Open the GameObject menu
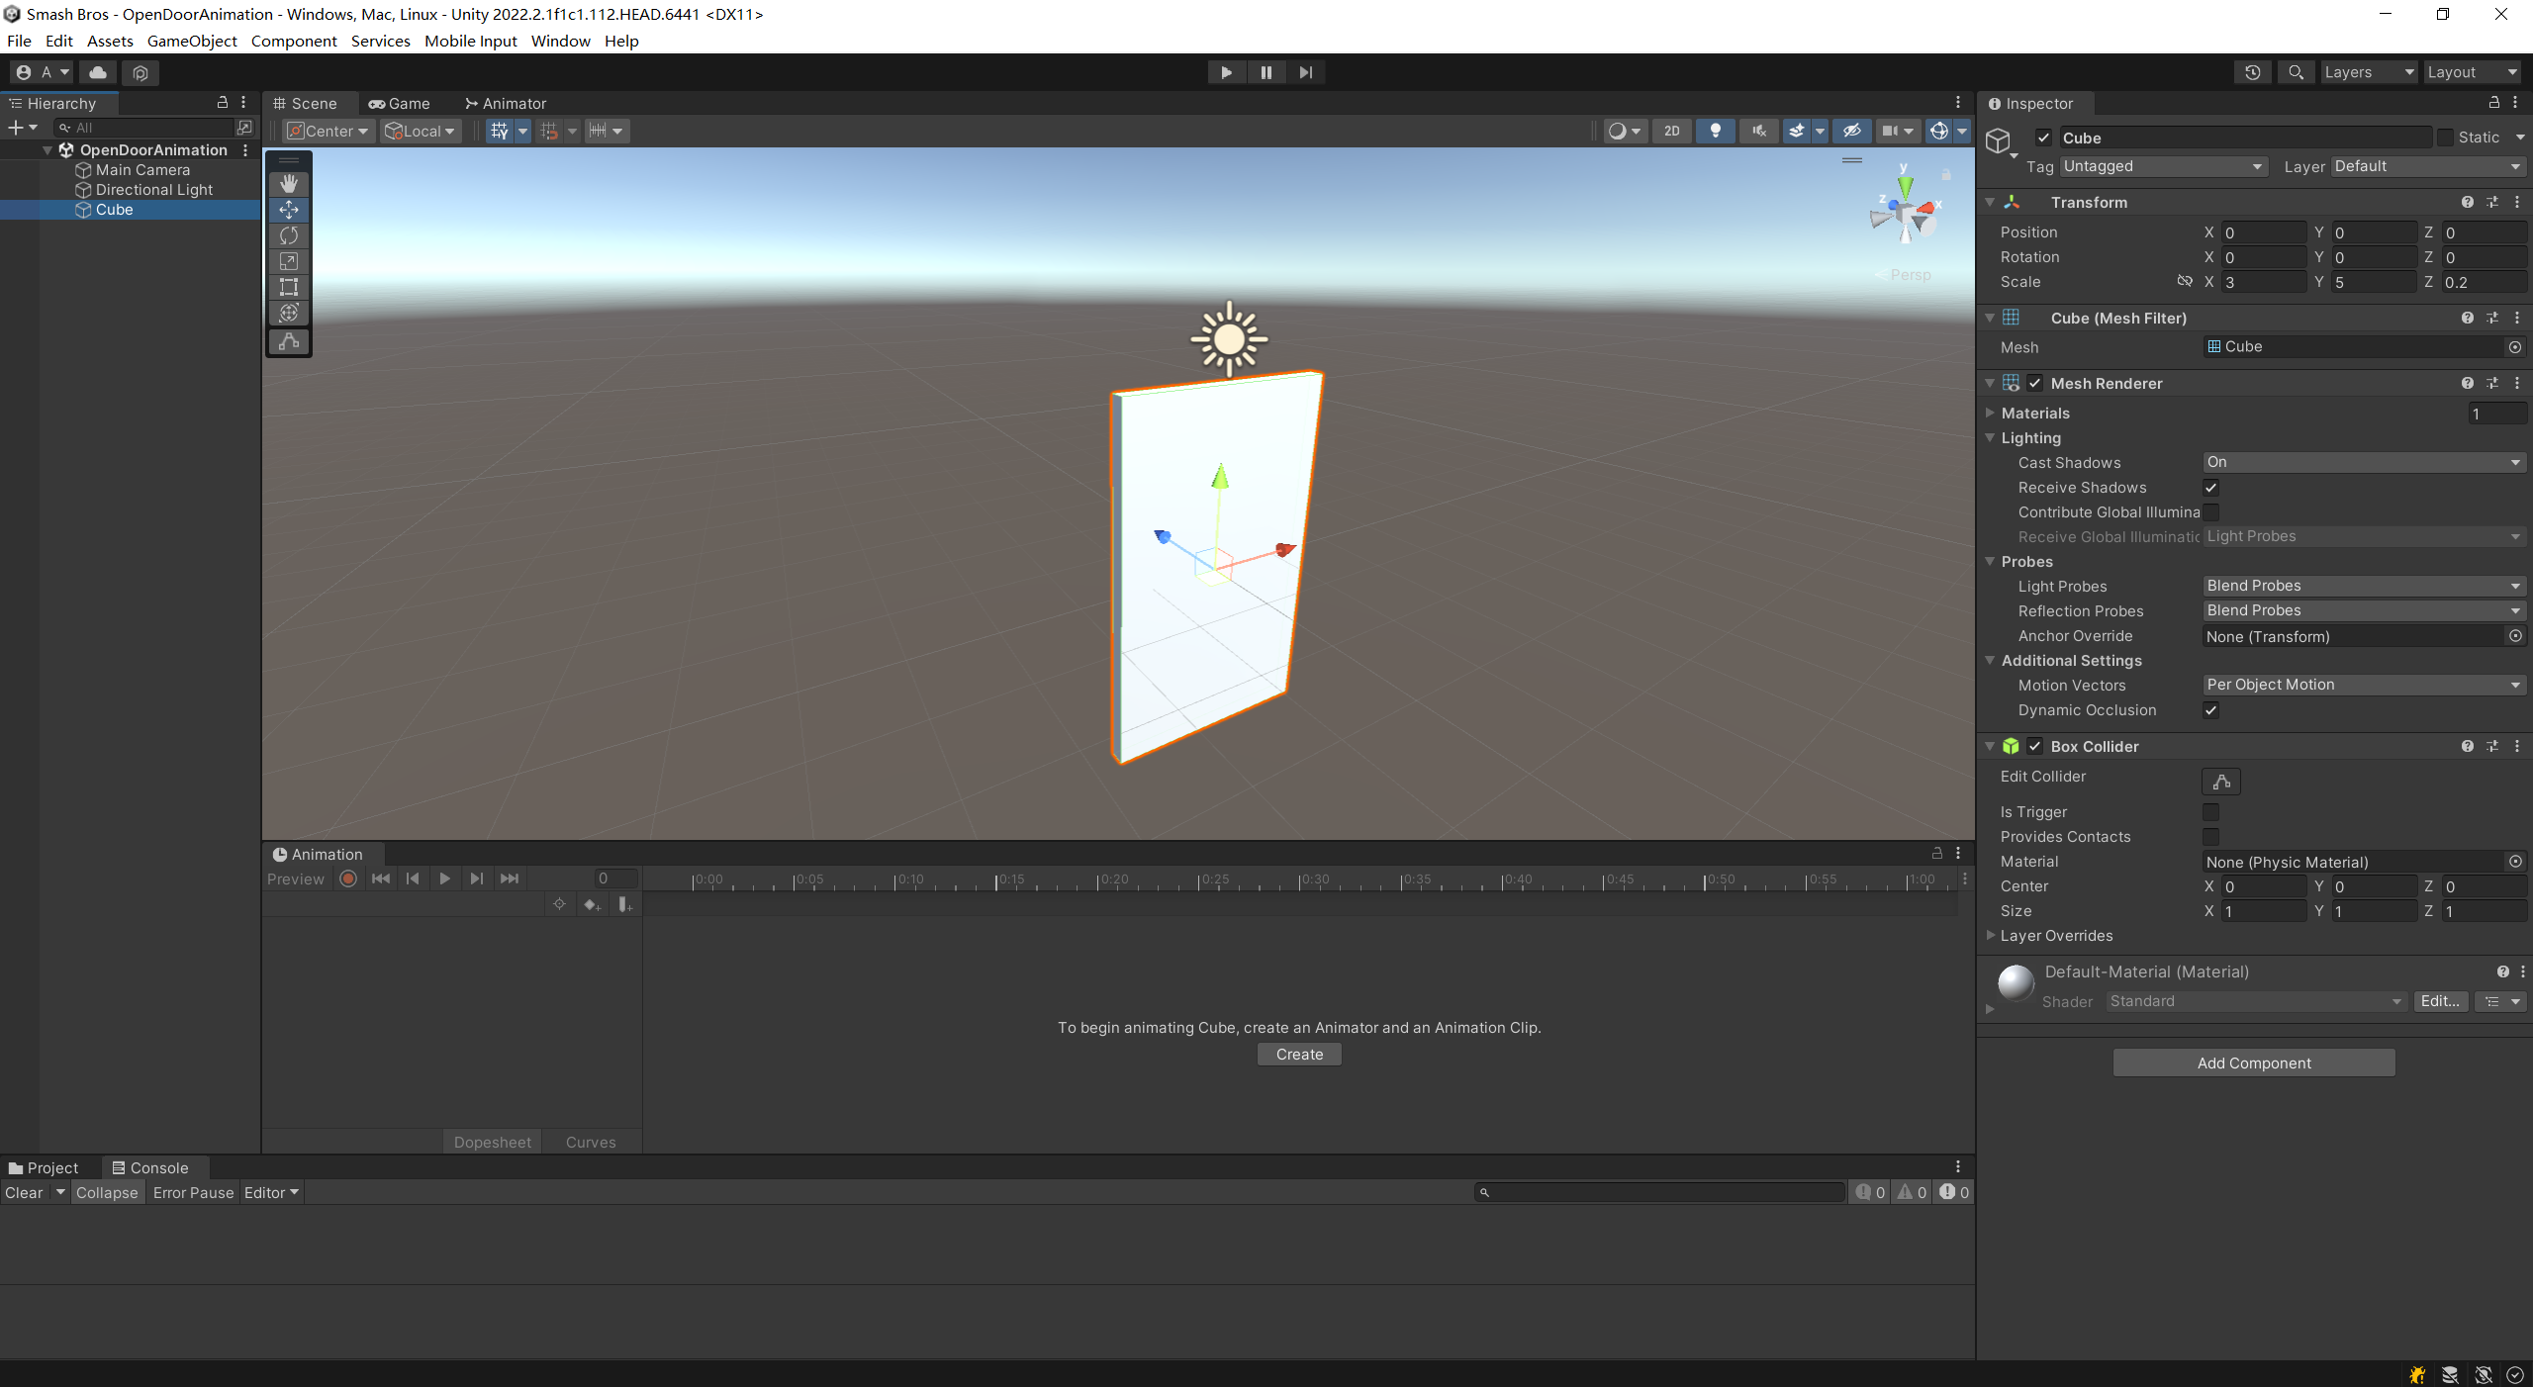 [192, 41]
